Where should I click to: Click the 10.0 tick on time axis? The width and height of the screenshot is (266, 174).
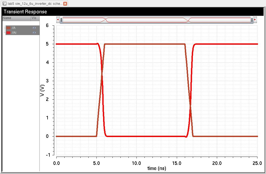(x=136, y=163)
